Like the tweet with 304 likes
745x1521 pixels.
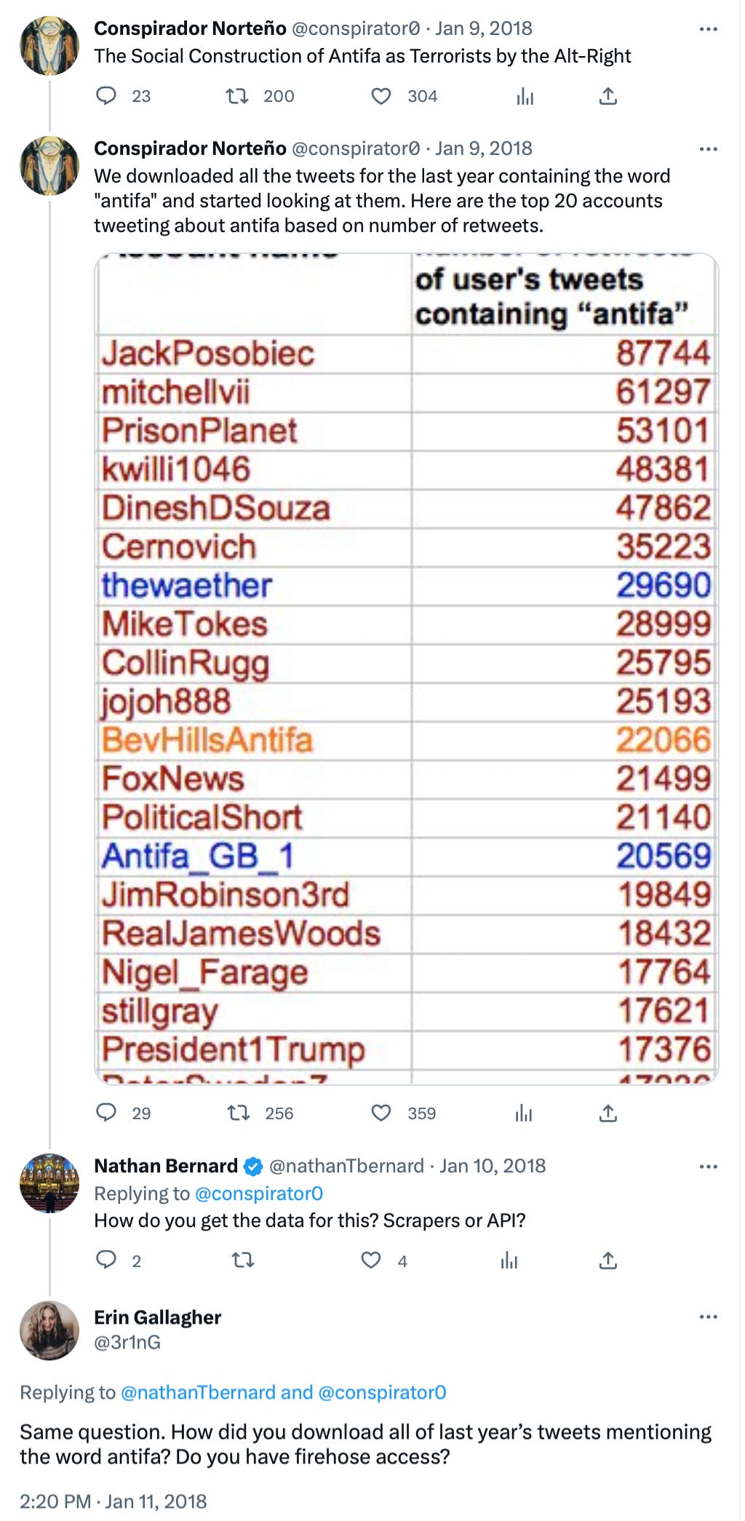[x=381, y=96]
